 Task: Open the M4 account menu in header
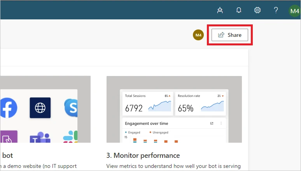pos(294,11)
